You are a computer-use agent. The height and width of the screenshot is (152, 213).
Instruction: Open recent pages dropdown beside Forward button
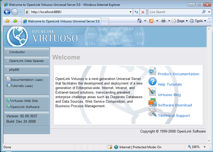[21, 12]
